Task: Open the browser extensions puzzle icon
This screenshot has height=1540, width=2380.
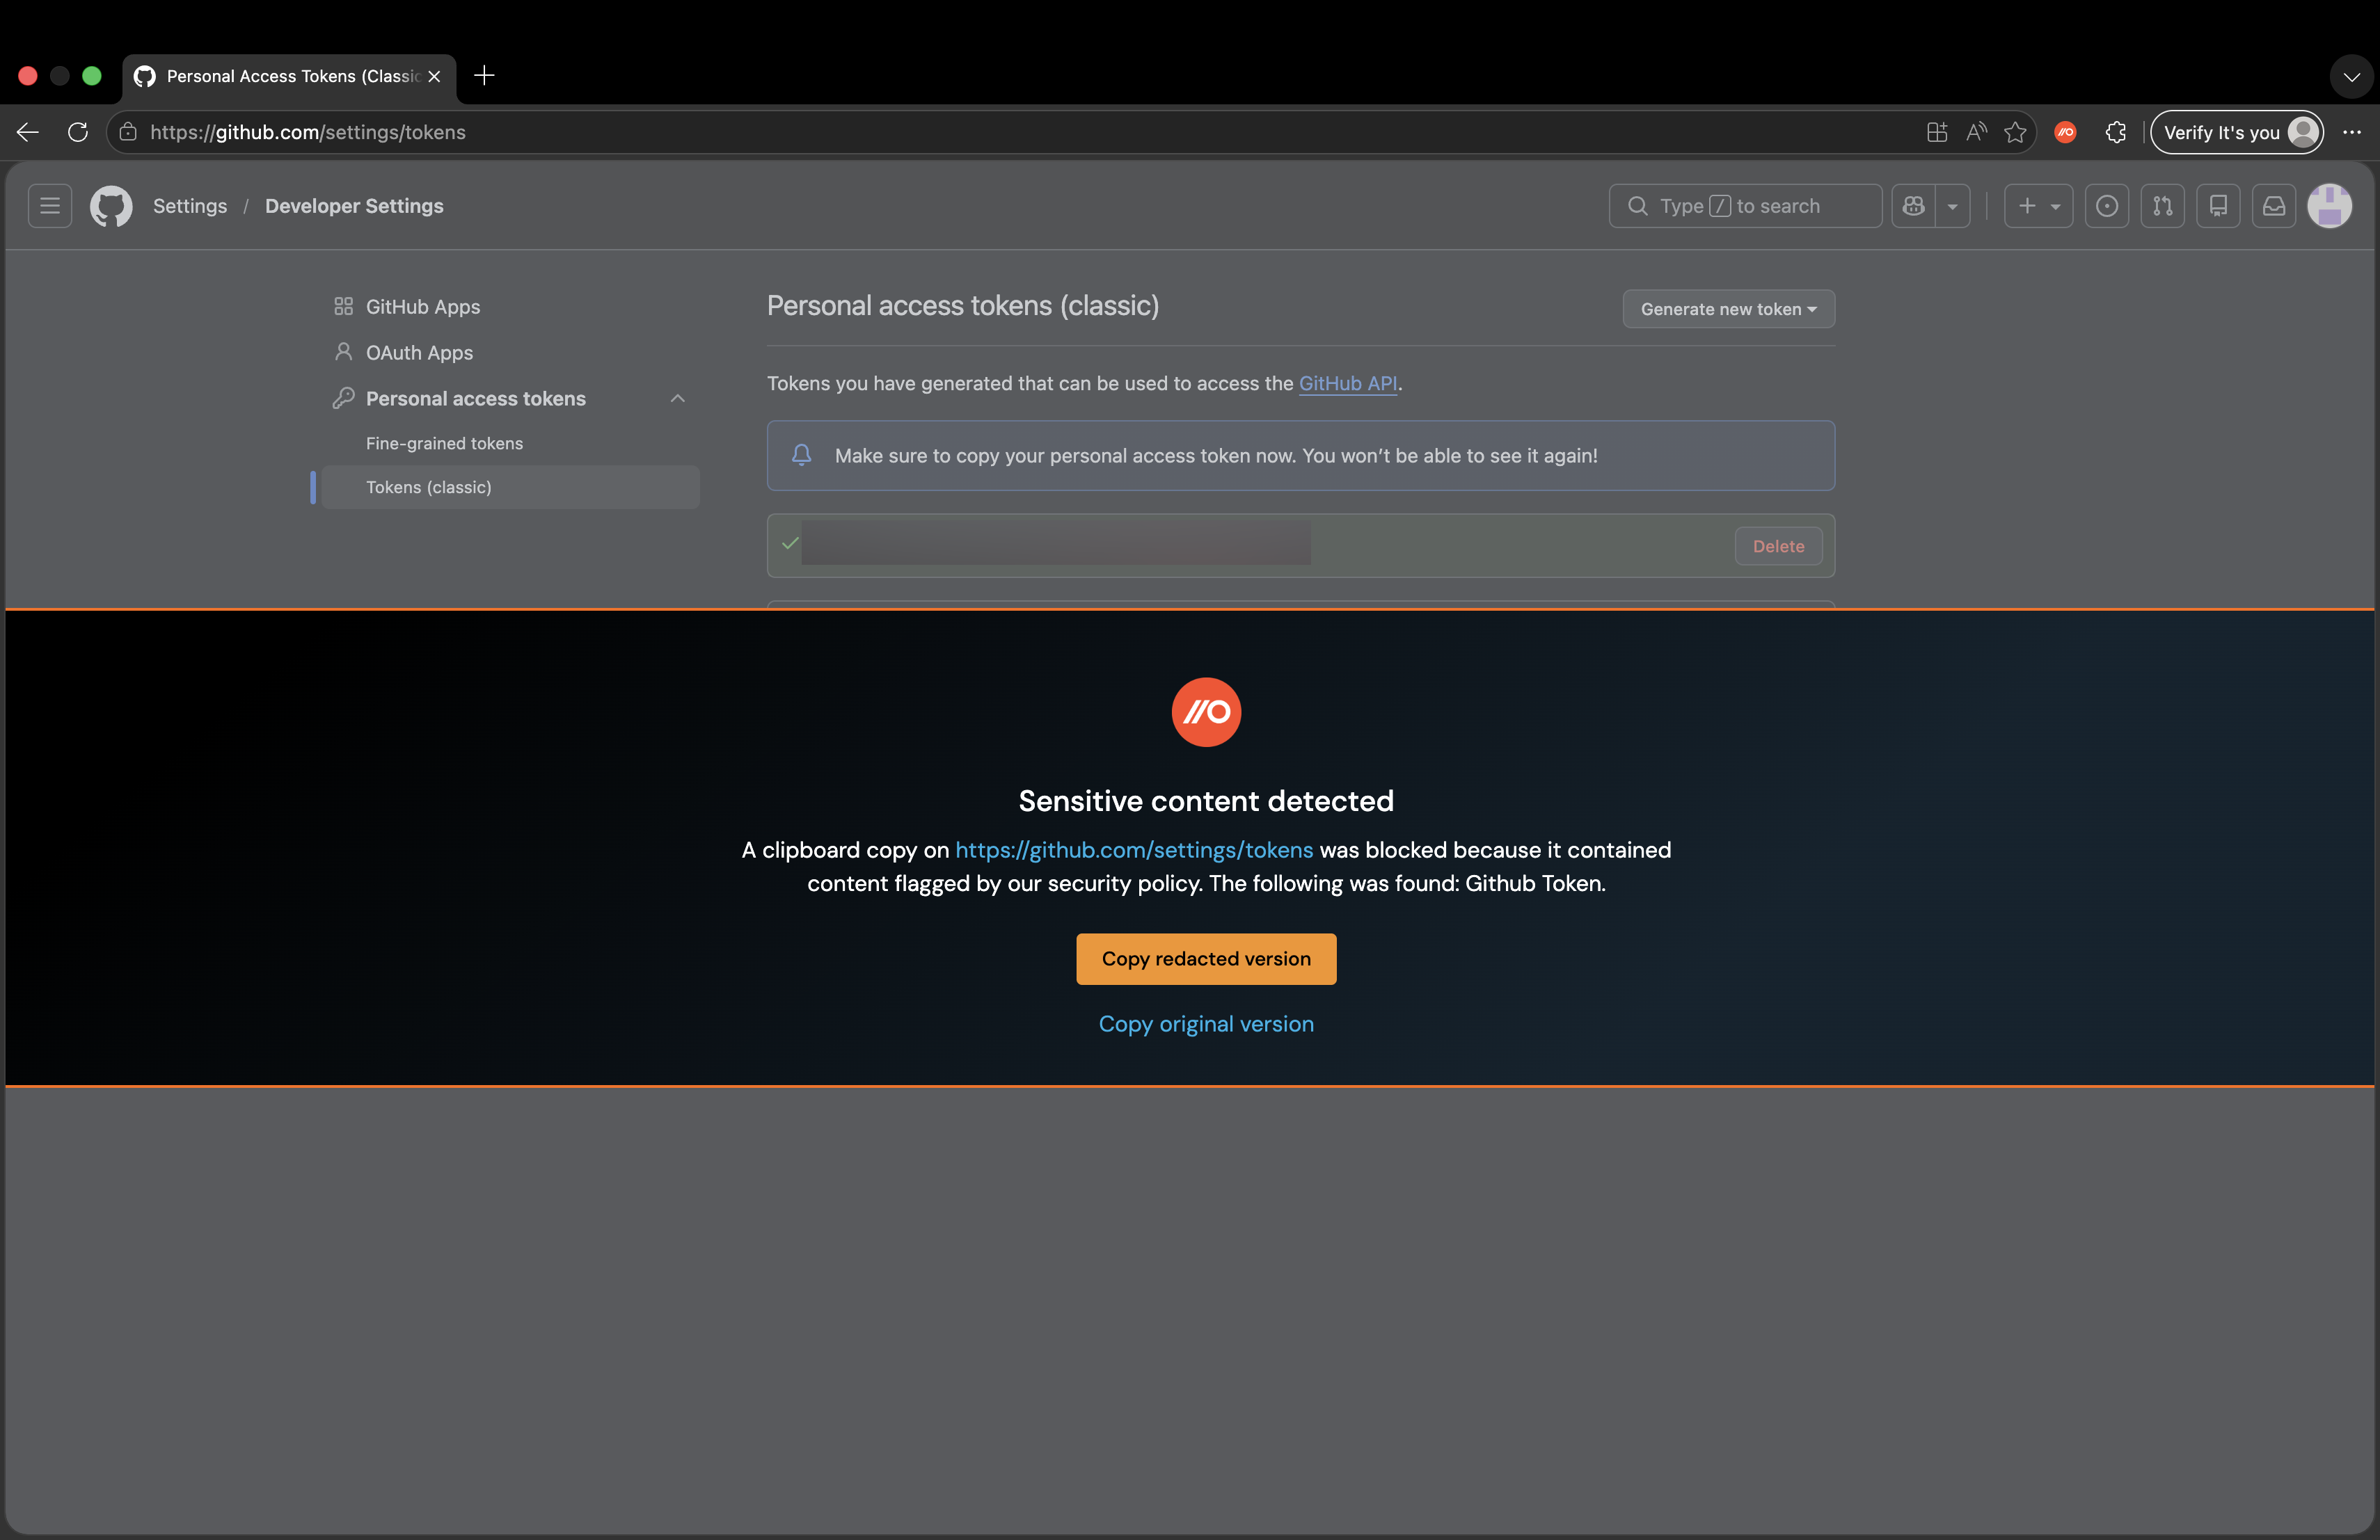Action: [2115, 132]
